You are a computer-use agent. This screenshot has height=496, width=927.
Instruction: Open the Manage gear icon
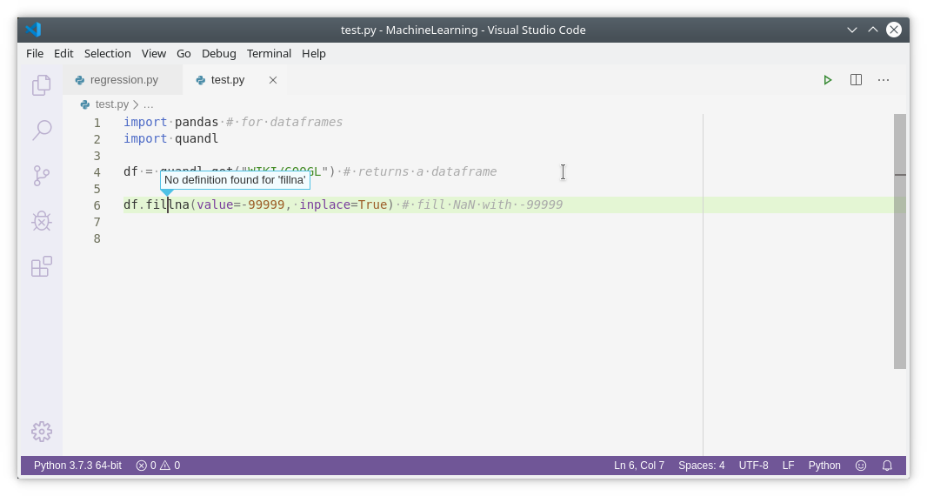pyautogui.click(x=42, y=432)
